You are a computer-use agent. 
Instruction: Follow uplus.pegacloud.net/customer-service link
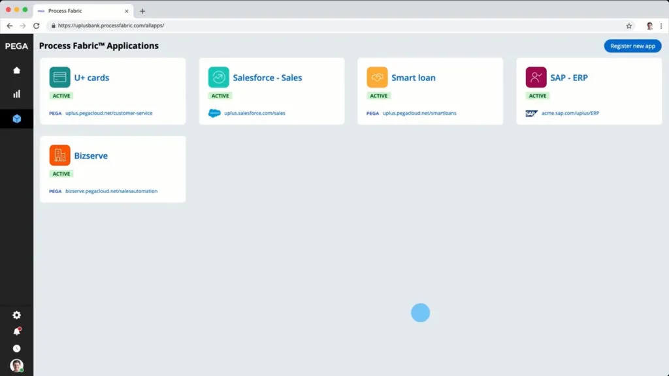[109, 113]
